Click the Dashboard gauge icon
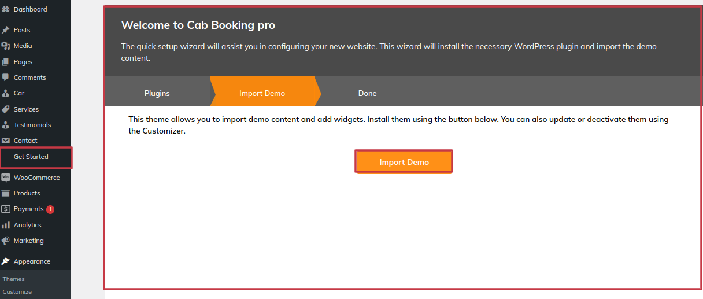Image resolution: width=703 pixels, height=299 pixels. (x=6, y=9)
